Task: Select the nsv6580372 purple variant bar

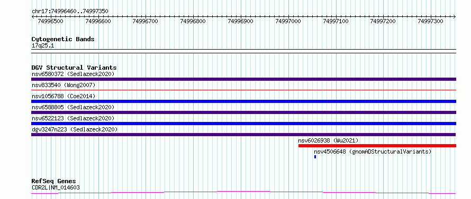Action: click(243, 79)
